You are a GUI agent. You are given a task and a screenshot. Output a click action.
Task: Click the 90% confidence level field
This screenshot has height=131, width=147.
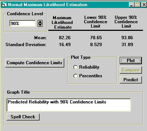point(23,24)
